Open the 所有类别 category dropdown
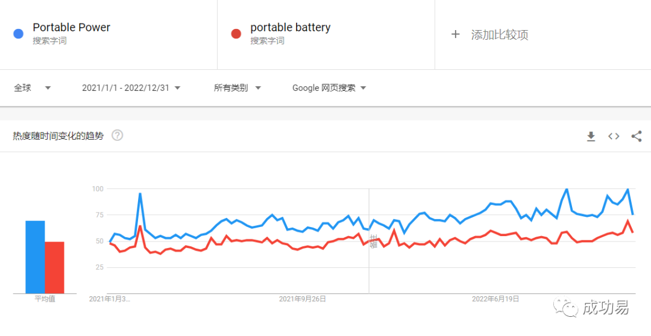This screenshot has width=651, height=336. coord(237,88)
